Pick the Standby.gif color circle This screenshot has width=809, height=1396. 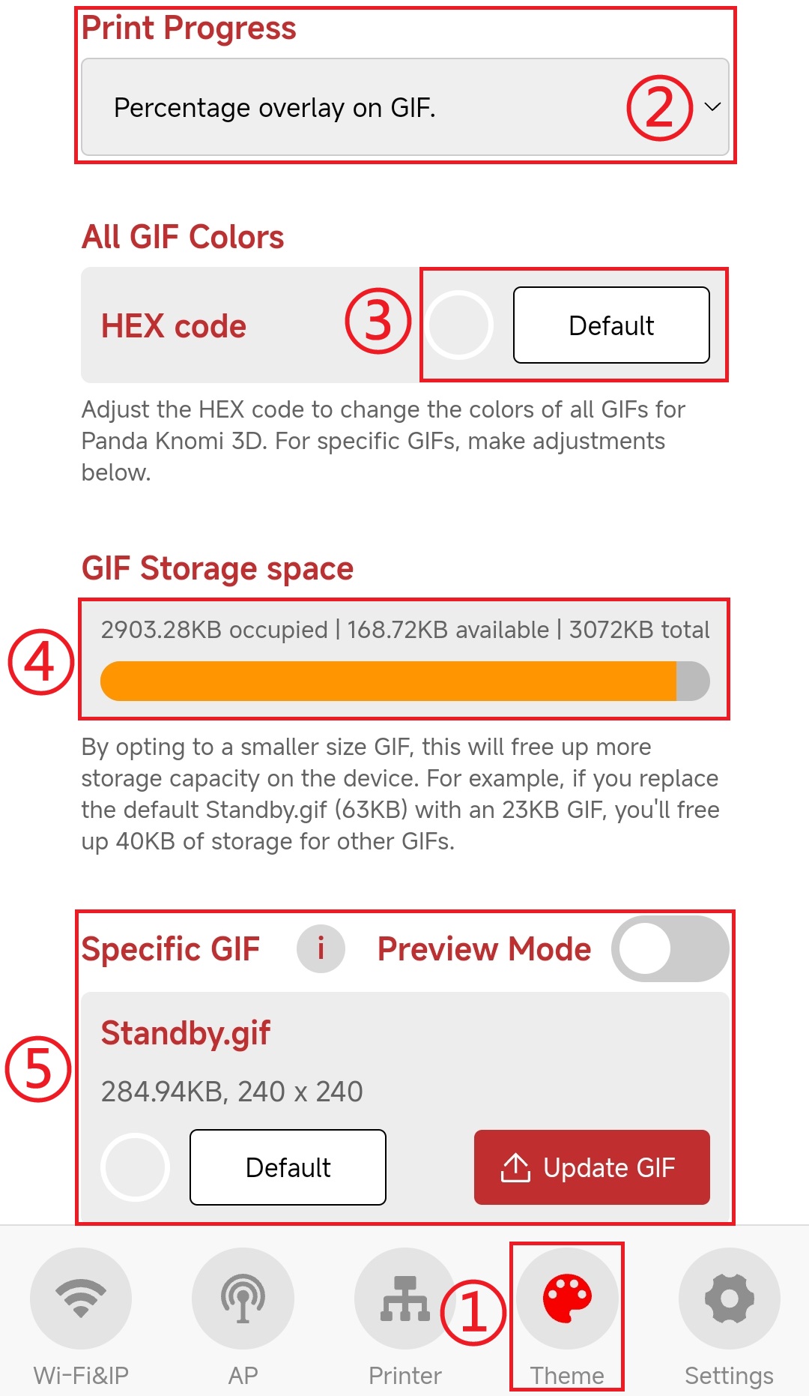[135, 1167]
